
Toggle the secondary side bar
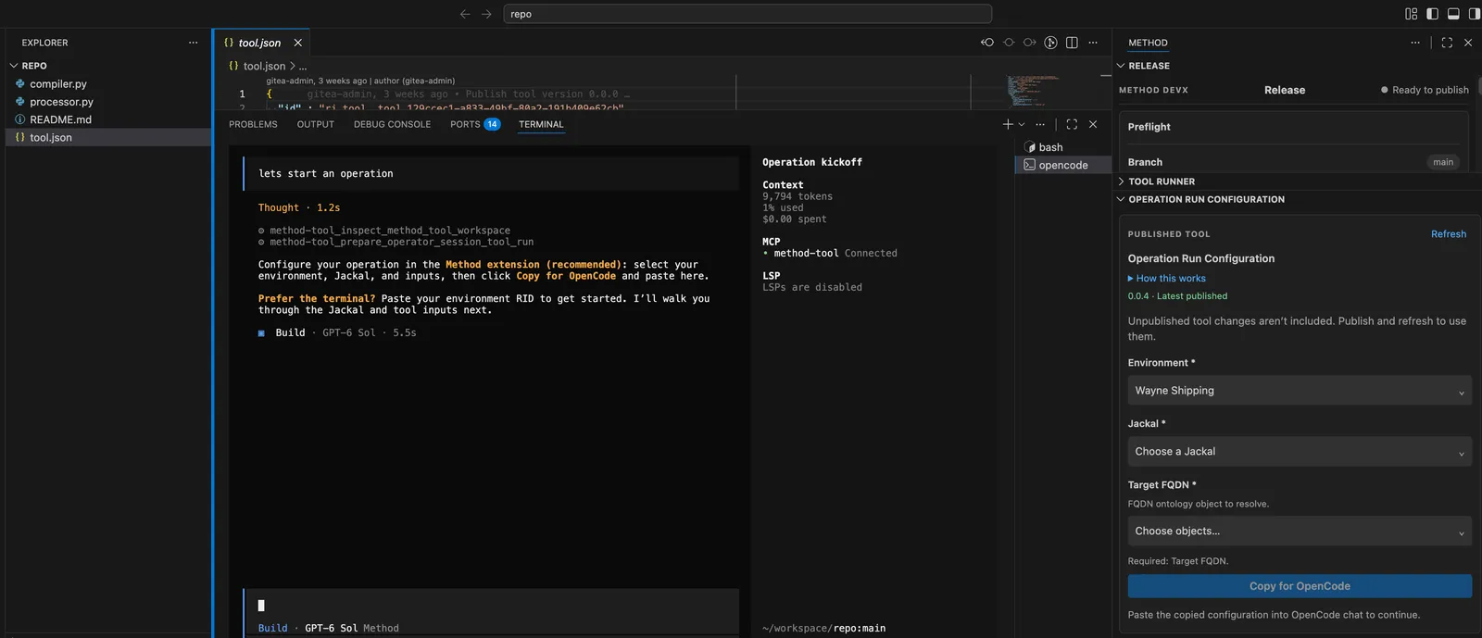click(x=1474, y=14)
